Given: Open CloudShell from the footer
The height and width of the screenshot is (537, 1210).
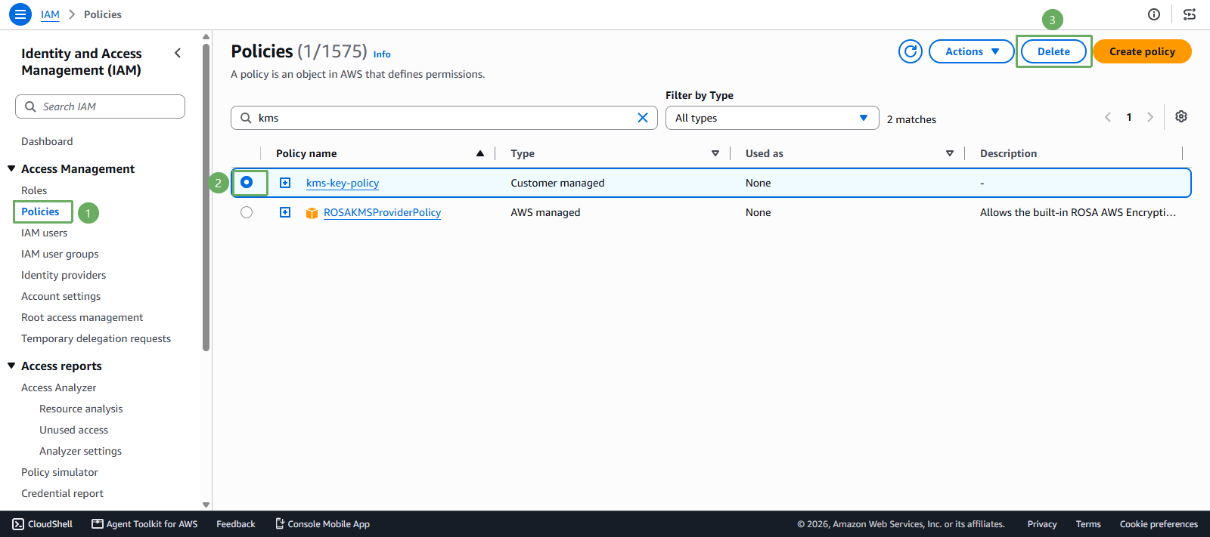Looking at the screenshot, I should tap(42, 524).
